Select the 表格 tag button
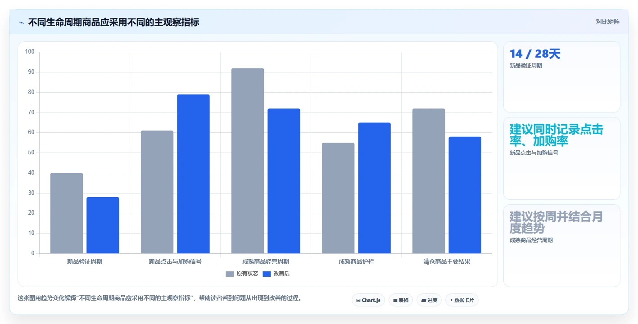 [x=401, y=300]
